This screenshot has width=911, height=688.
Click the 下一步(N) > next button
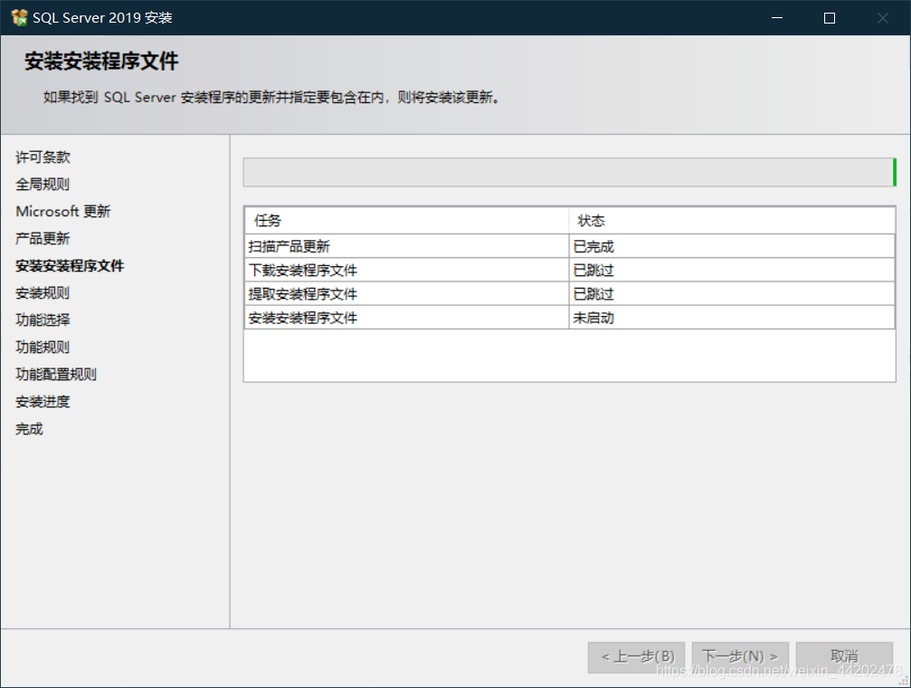pos(740,657)
